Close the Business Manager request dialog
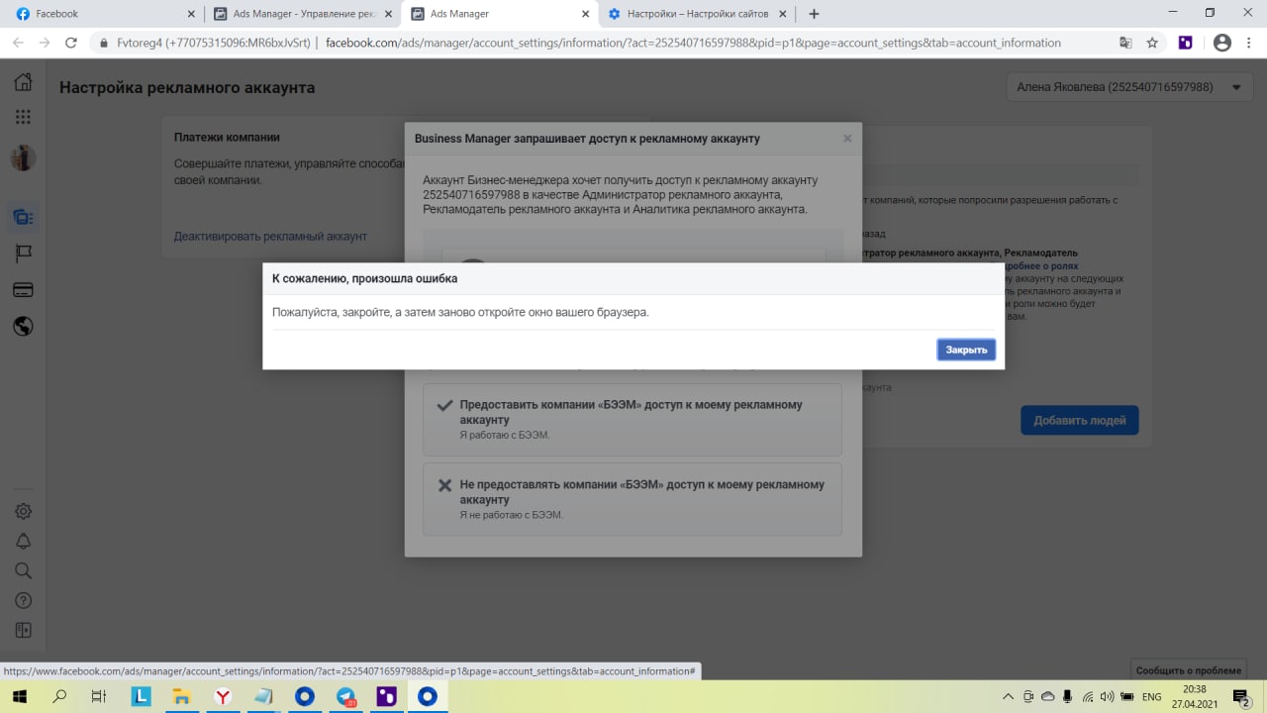Viewport: 1267px width, 713px height. [x=847, y=139]
